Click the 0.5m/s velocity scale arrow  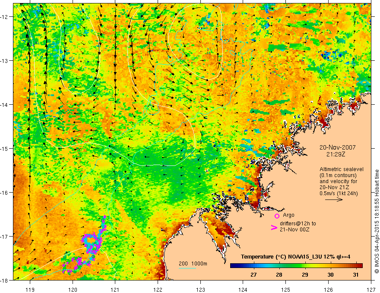pos(334,199)
